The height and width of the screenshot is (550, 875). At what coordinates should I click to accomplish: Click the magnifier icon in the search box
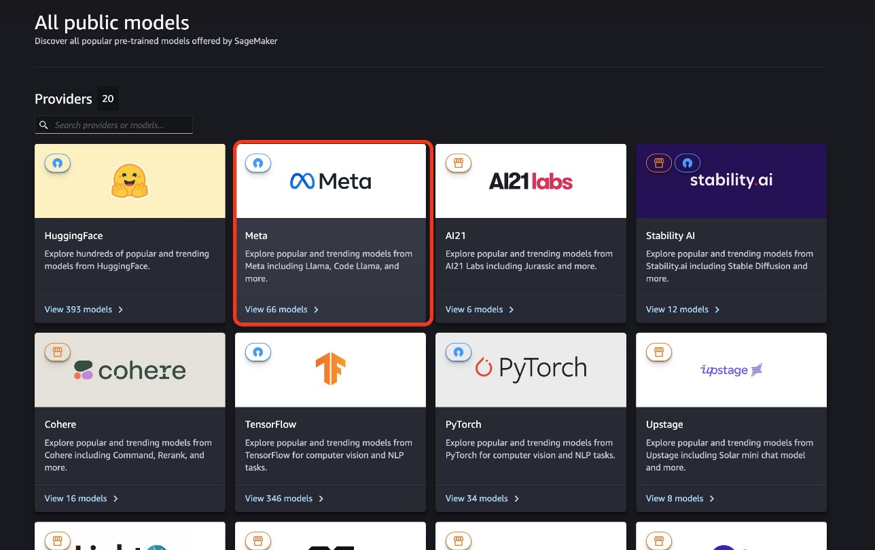(43, 125)
